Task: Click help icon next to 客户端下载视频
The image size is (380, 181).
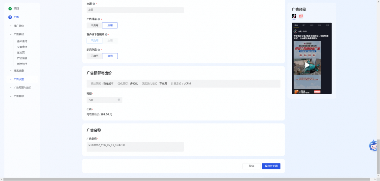Action: pyautogui.click(x=106, y=34)
